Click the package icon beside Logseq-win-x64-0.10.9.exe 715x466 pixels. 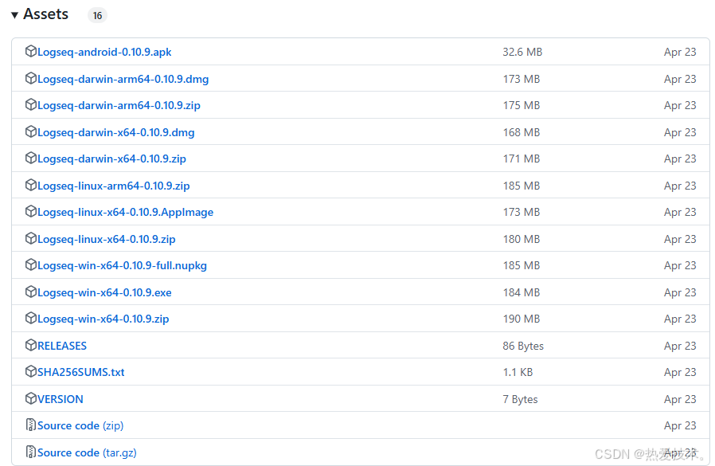tap(30, 292)
